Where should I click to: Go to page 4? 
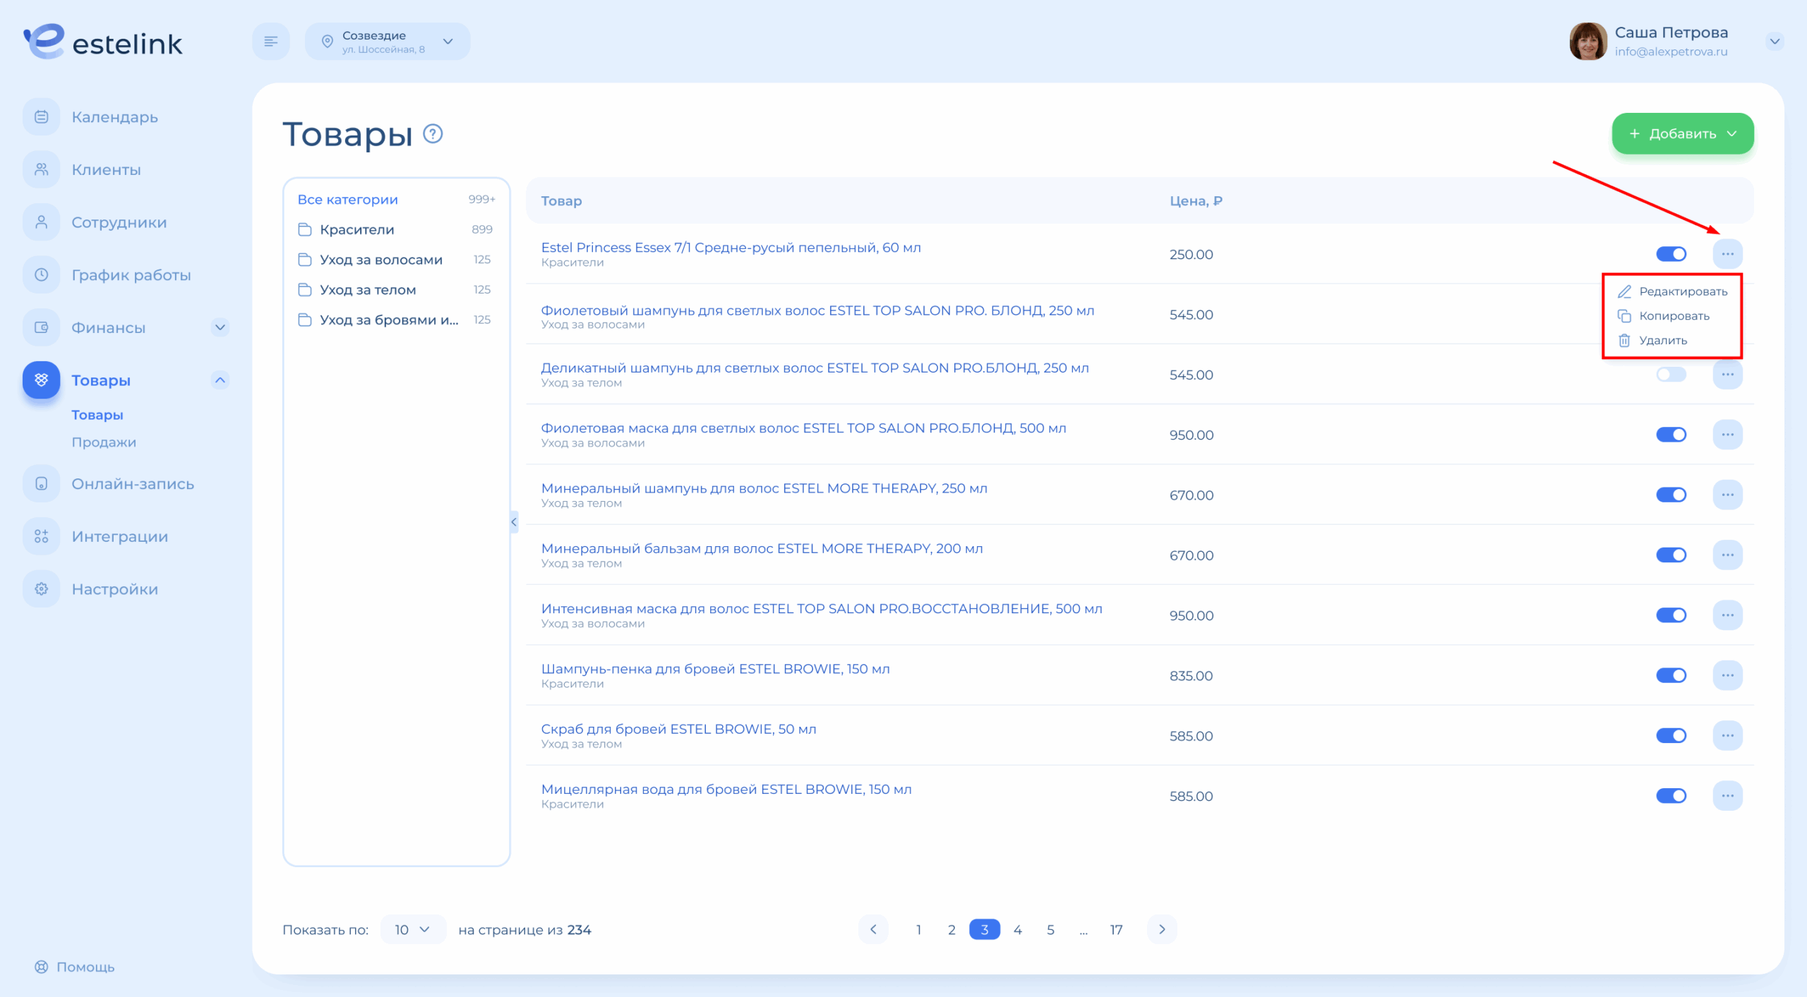[1017, 929]
